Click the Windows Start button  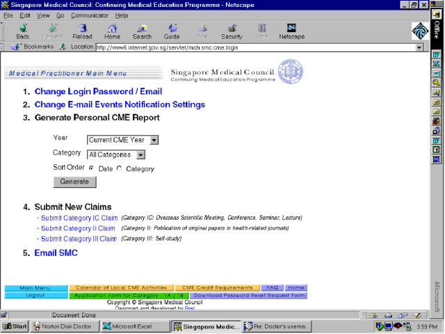coord(15,326)
